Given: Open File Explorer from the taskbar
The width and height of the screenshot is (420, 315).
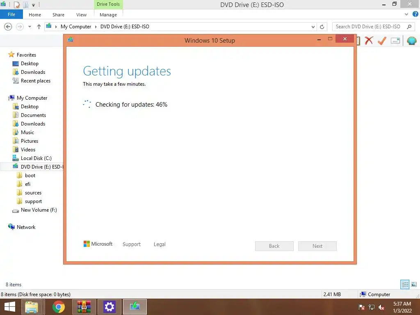Looking at the screenshot, I should (x=32, y=307).
